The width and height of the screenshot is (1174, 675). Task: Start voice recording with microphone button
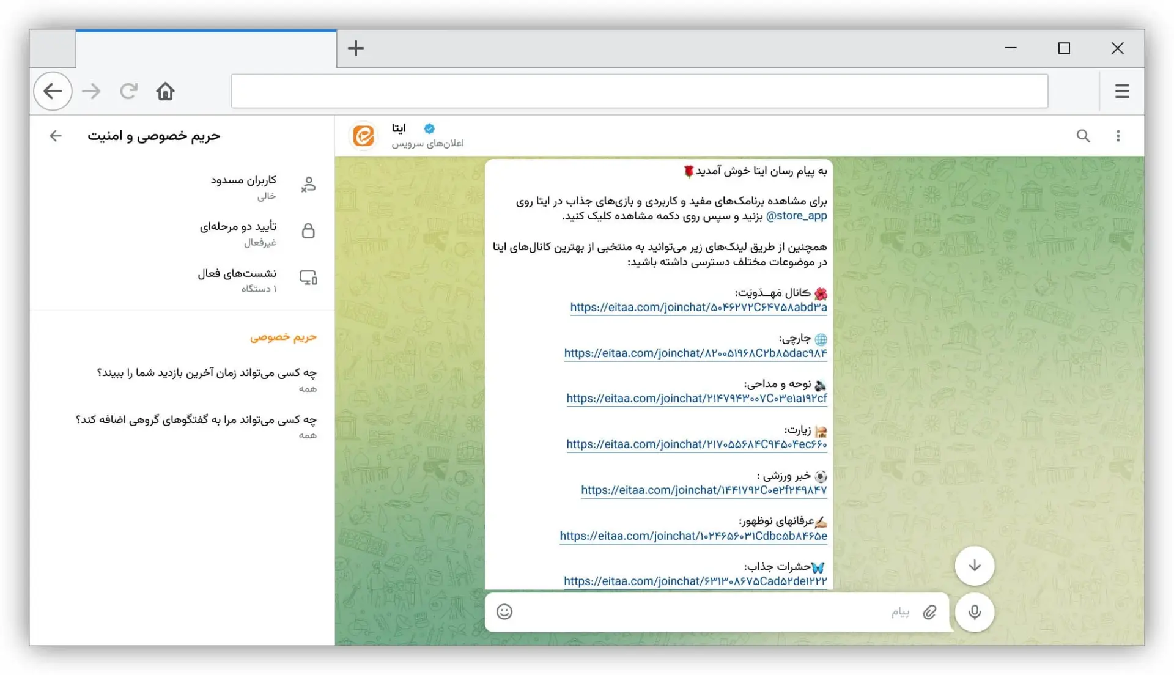point(975,612)
